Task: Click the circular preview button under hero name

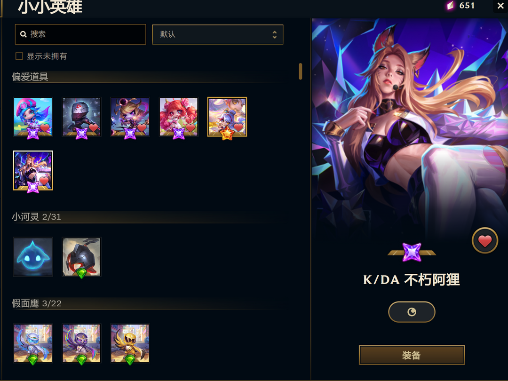Action: pyautogui.click(x=412, y=312)
